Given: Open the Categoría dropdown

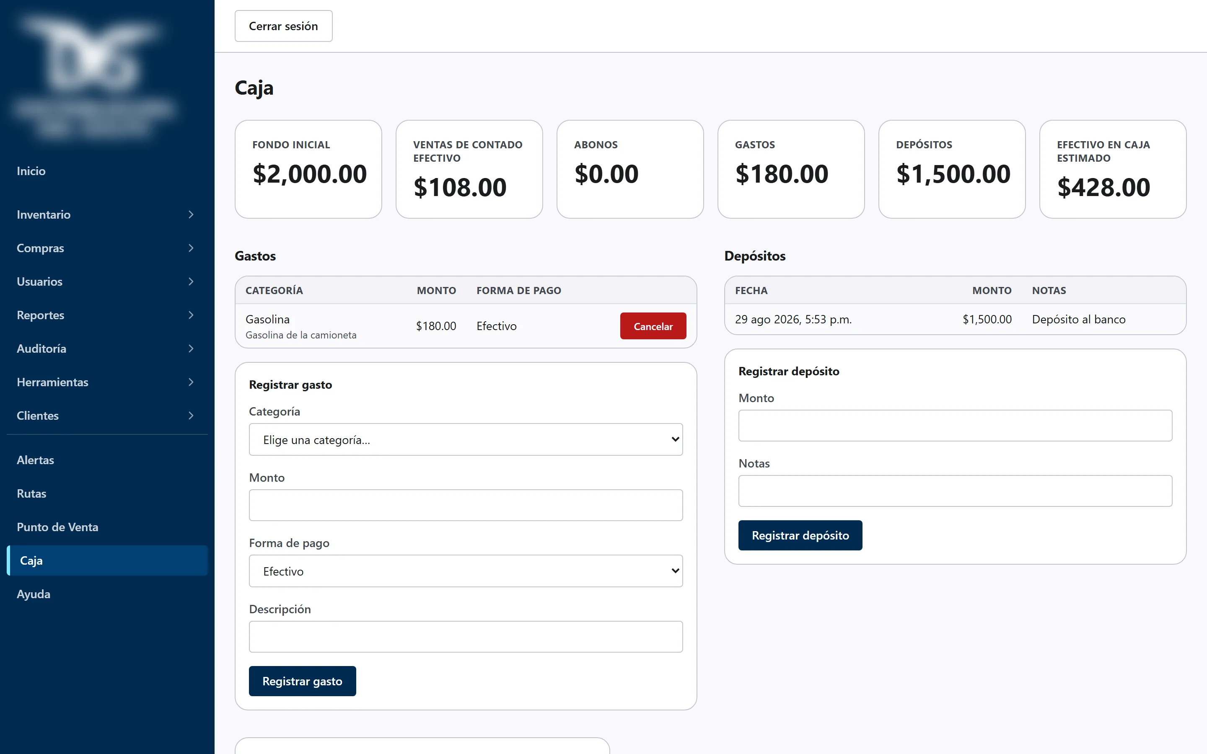Looking at the screenshot, I should click(465, 439).
